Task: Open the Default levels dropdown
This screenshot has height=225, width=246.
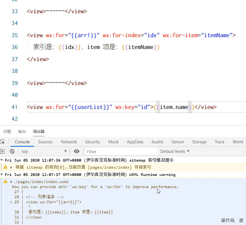Action: coord(175,152)
